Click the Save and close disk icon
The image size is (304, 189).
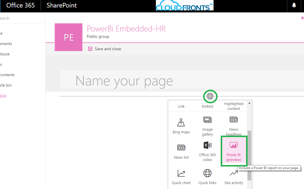pos(90,49)
